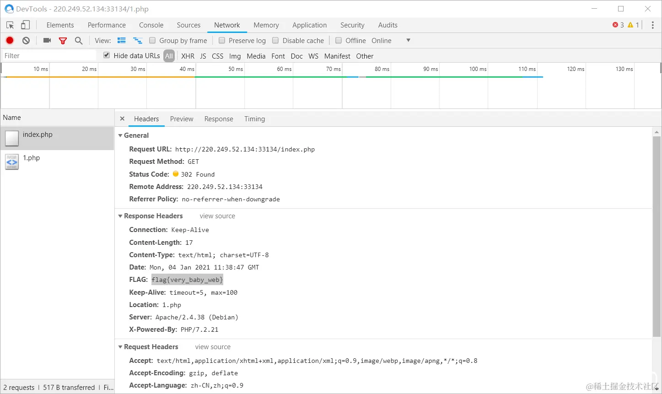Click the Request URL value
The height and width of the screenshot is (394, 662).
(245, 149)
